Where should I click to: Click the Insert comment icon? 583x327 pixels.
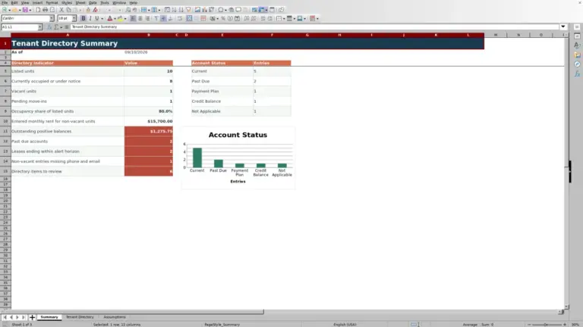pos(238,10)
